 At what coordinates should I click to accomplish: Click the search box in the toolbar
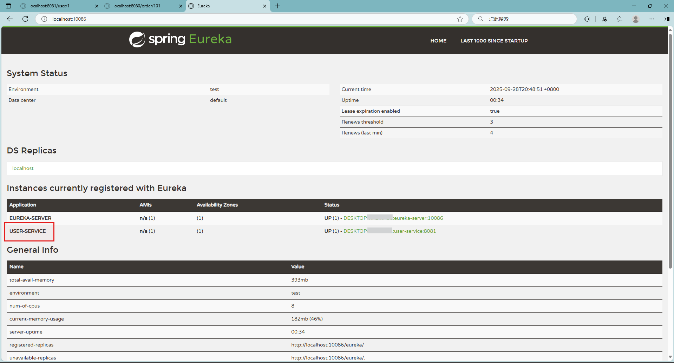(524, 19)
